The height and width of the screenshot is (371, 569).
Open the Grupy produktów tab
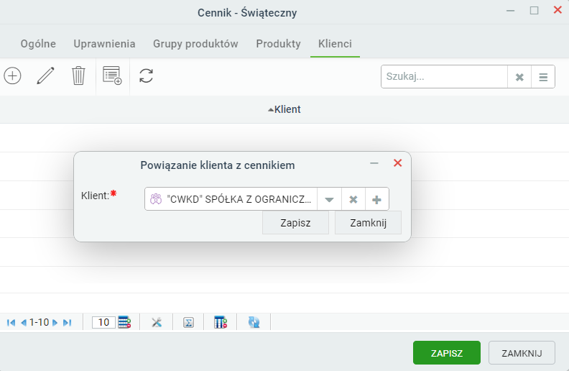pyautogui.click(x=195, y=44)
